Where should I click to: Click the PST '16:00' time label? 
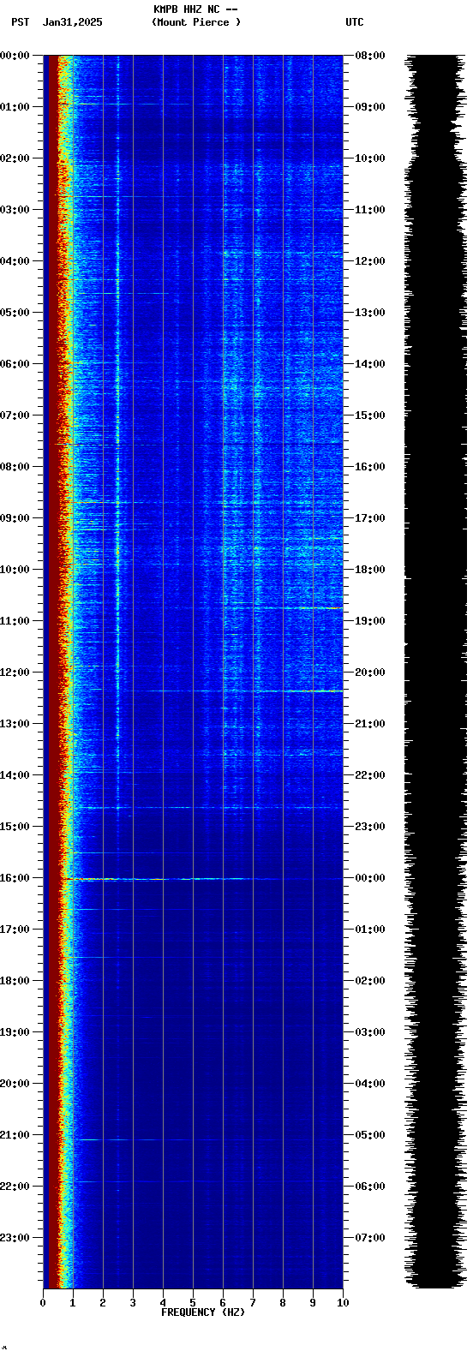[15, 878]
